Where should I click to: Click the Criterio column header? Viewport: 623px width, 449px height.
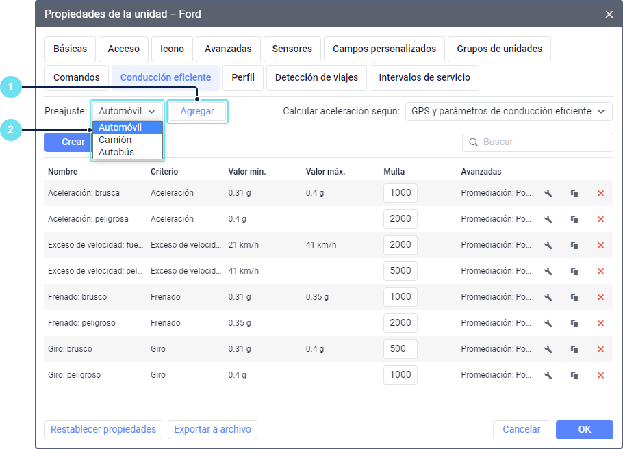click(164, 172)
